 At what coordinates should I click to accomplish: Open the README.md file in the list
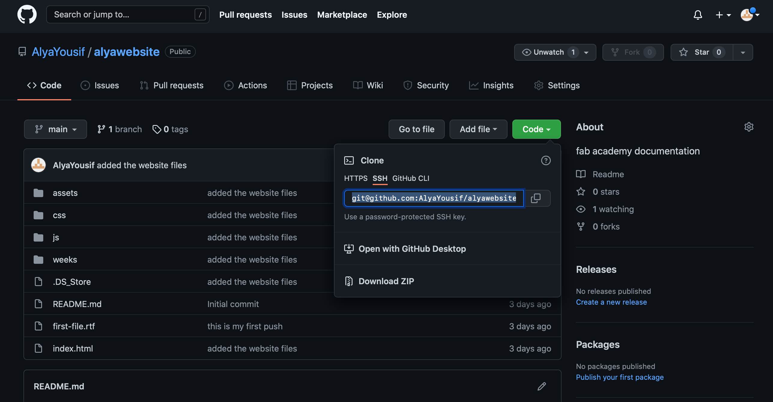point(77,304)
